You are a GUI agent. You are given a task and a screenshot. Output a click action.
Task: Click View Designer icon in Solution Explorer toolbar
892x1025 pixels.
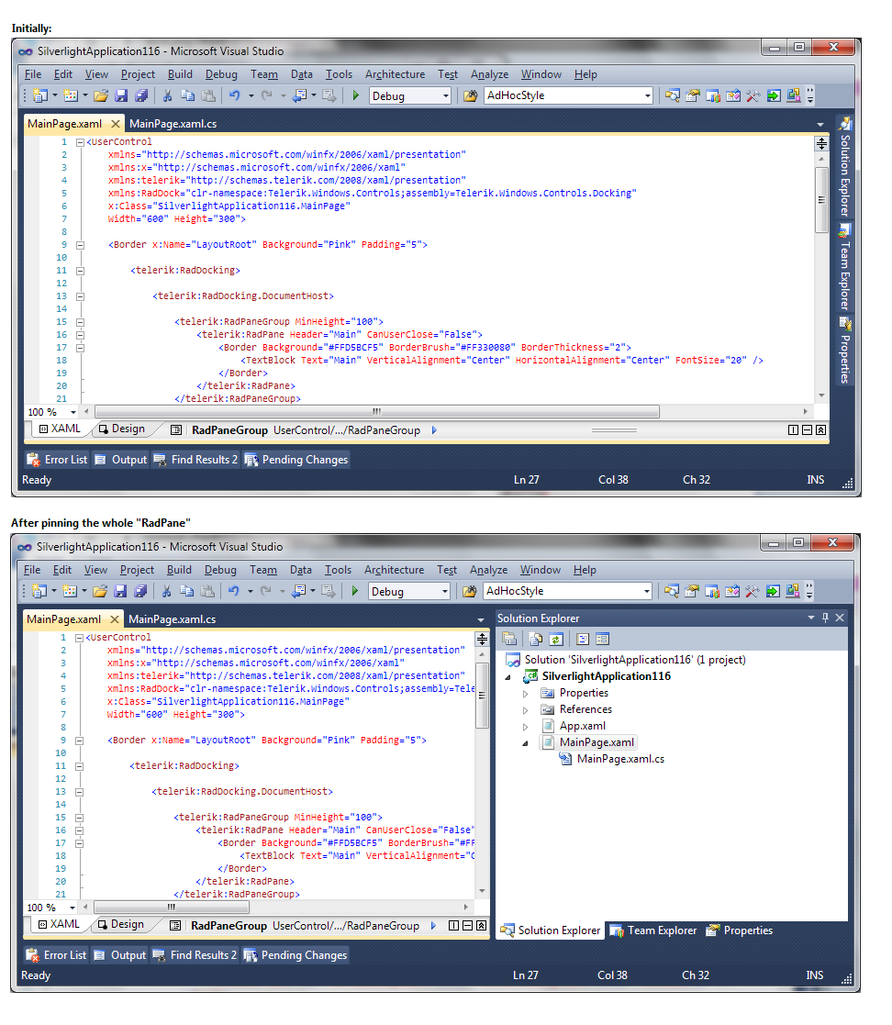[x=602, y=640]
